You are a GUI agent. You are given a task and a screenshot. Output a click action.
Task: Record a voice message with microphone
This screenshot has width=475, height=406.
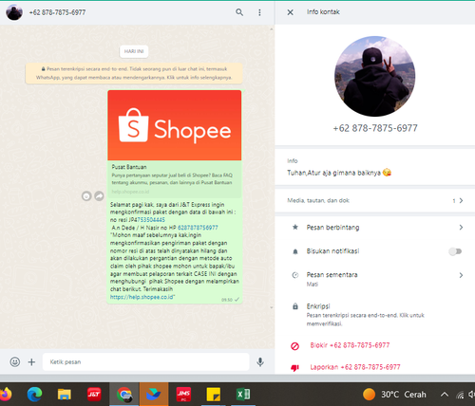pyautogui.click(x=260, y=361)
